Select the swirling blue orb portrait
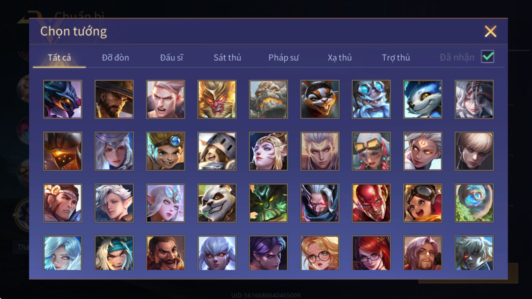The width and height of the screenshot is (532, 299). tap(474, 203)
